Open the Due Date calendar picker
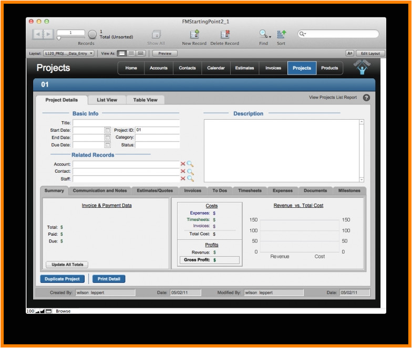The height and width of the screenshot is (348, 412). (108, 145)
